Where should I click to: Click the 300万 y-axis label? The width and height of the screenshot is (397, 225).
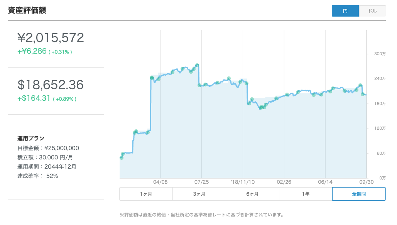(380, 54)
